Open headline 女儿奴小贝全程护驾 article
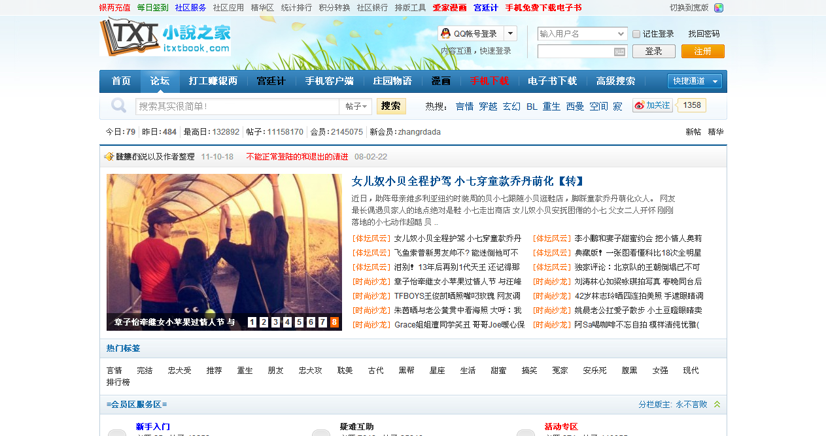 click(x=468, y=181)
